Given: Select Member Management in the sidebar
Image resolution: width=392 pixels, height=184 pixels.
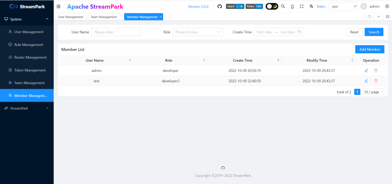Looking at the screenshot, I should pyautogui.click(x=27, y=96).
